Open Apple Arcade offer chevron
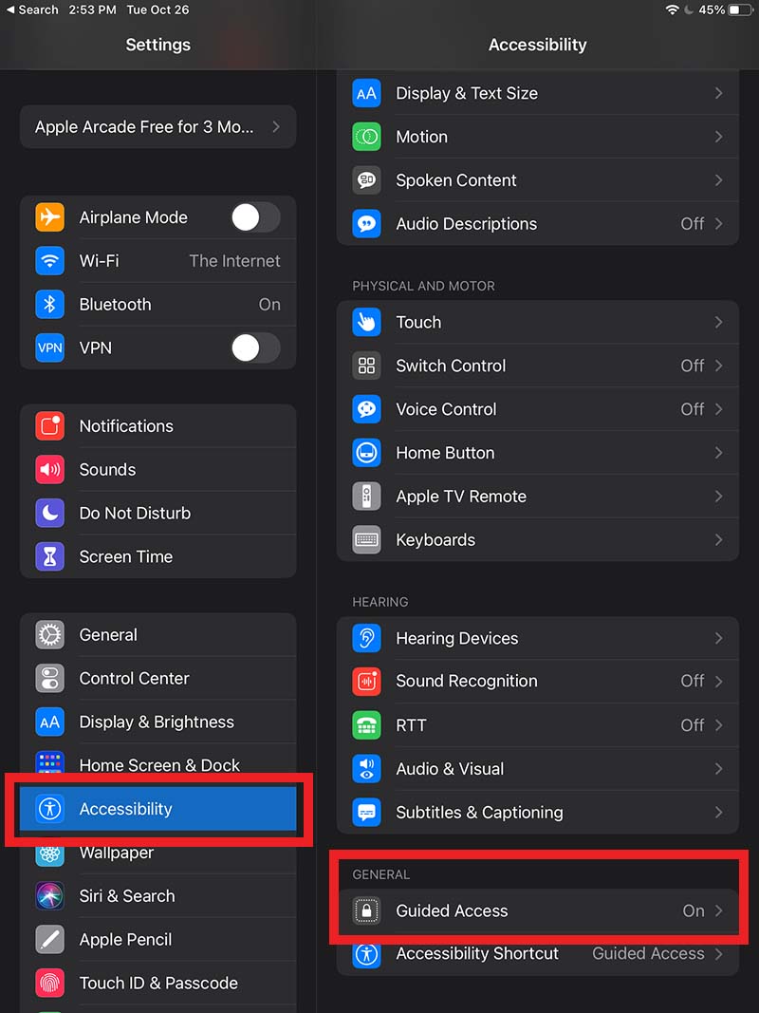The height and width of the screenshot is (1013, 759). click(275, 126)
